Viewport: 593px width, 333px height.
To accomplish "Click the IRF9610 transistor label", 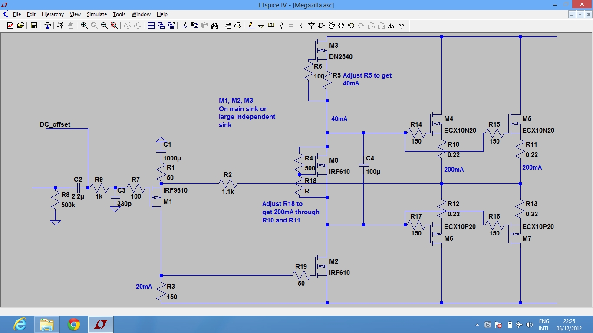I will [175, 190].
